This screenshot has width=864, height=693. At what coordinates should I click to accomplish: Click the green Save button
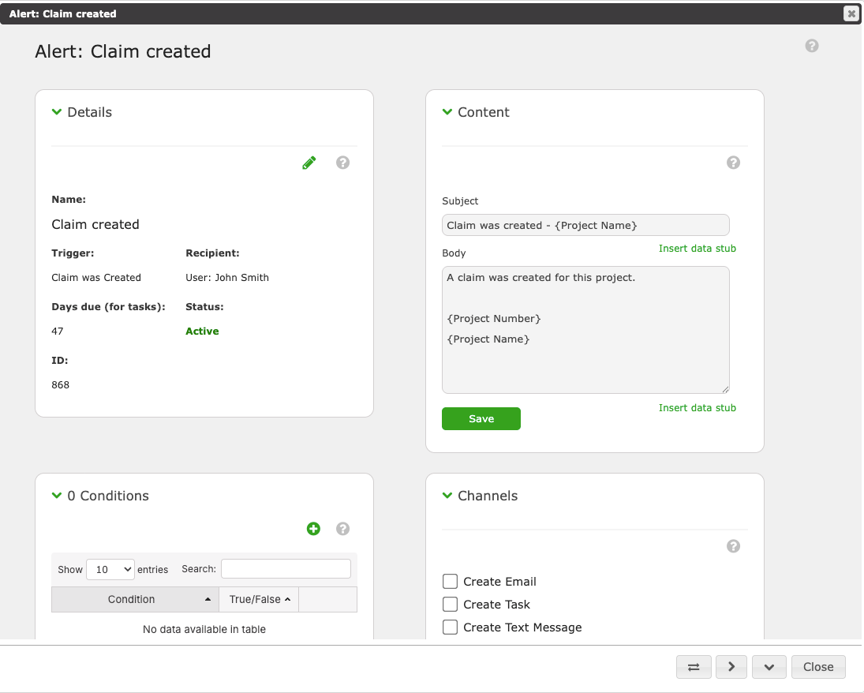pyautogui.click(x=481, y=419)
